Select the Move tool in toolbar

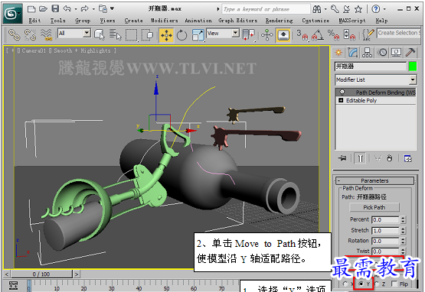166,35
